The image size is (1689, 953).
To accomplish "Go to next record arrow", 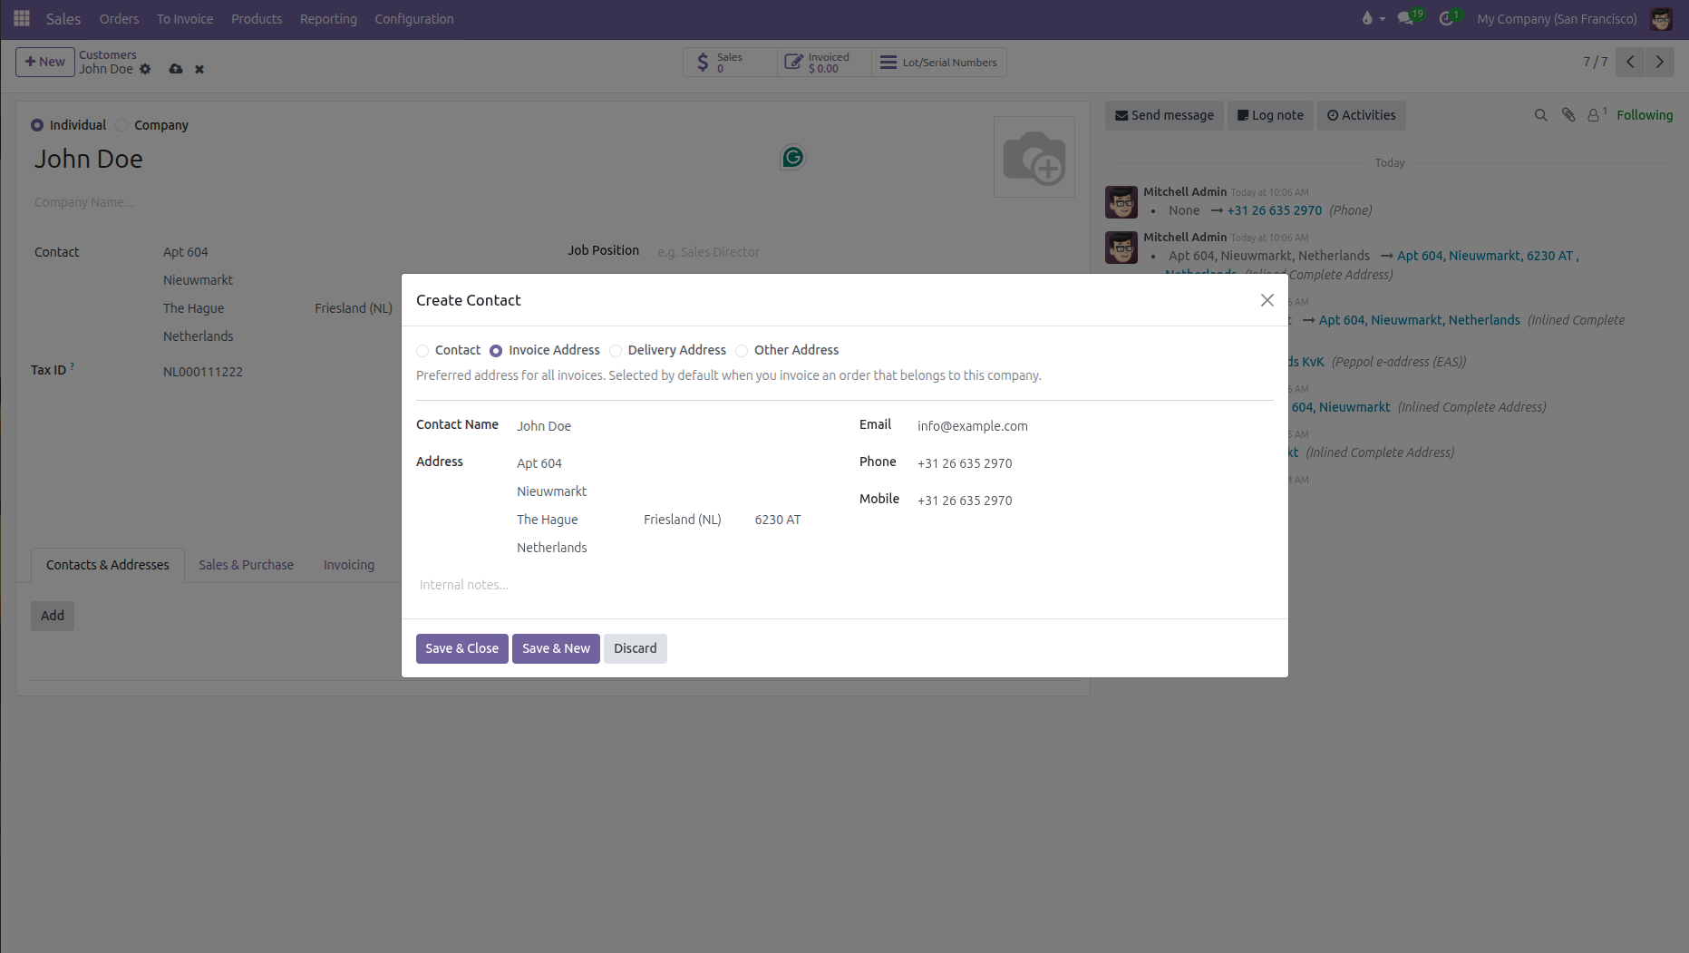I will click(x=1660, y=62).
